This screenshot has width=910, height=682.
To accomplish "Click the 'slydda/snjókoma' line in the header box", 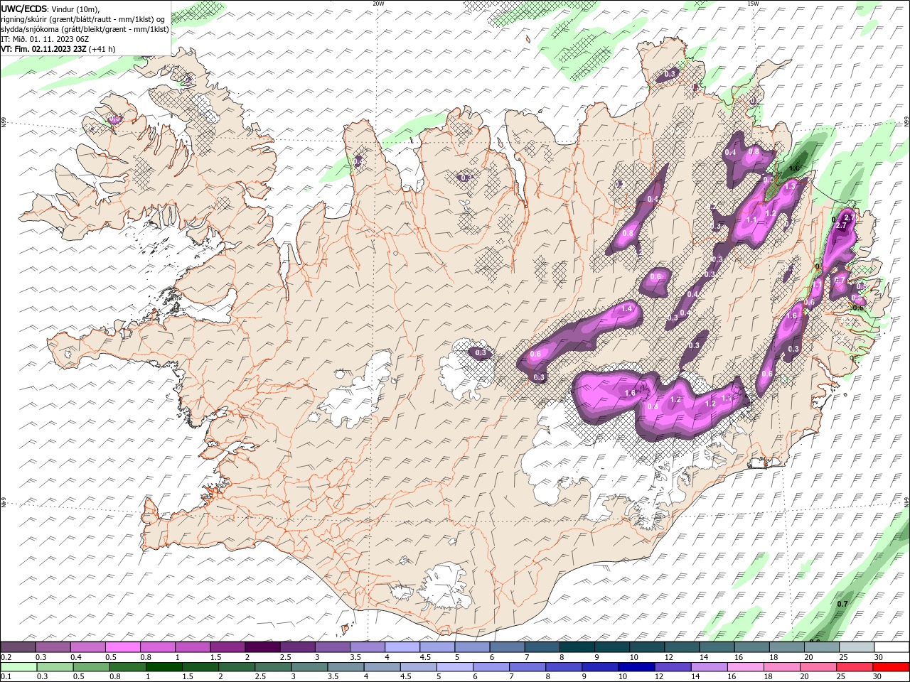I will [85, 29].
